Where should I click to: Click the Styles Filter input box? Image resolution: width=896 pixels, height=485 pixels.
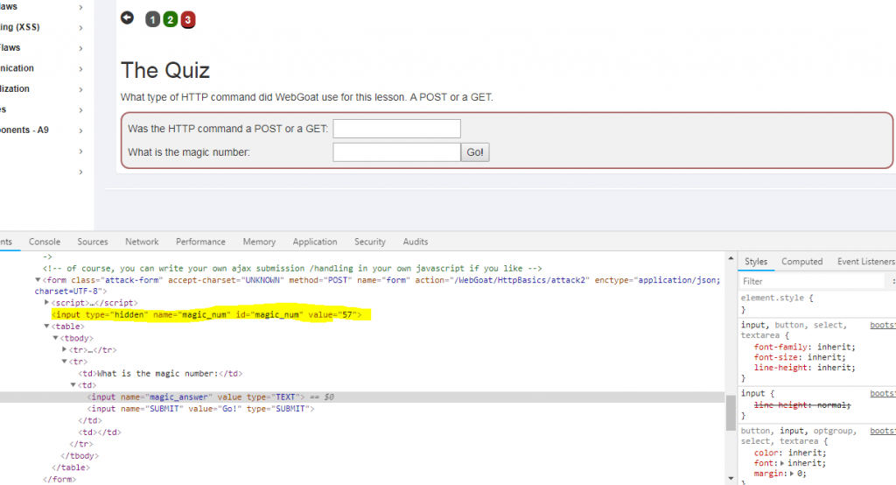[811, 281]
